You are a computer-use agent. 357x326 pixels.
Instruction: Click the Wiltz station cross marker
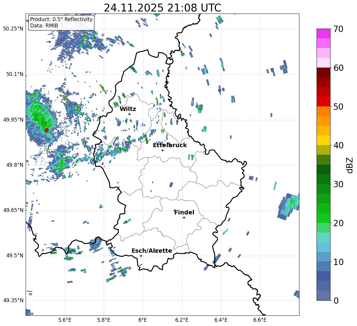tap(130, 114)
